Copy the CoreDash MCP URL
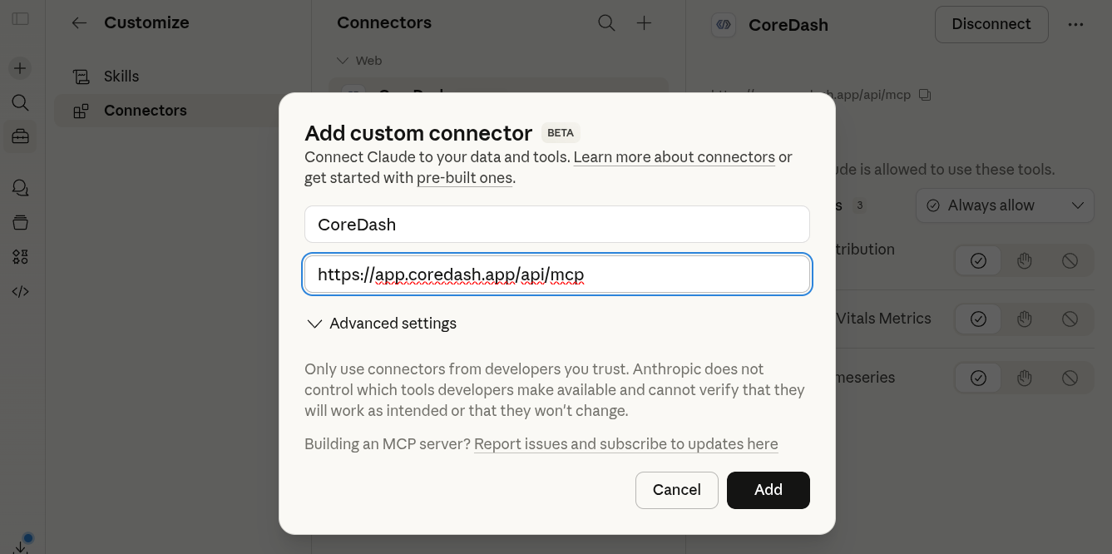1112x554 pixels. (925, 95)
